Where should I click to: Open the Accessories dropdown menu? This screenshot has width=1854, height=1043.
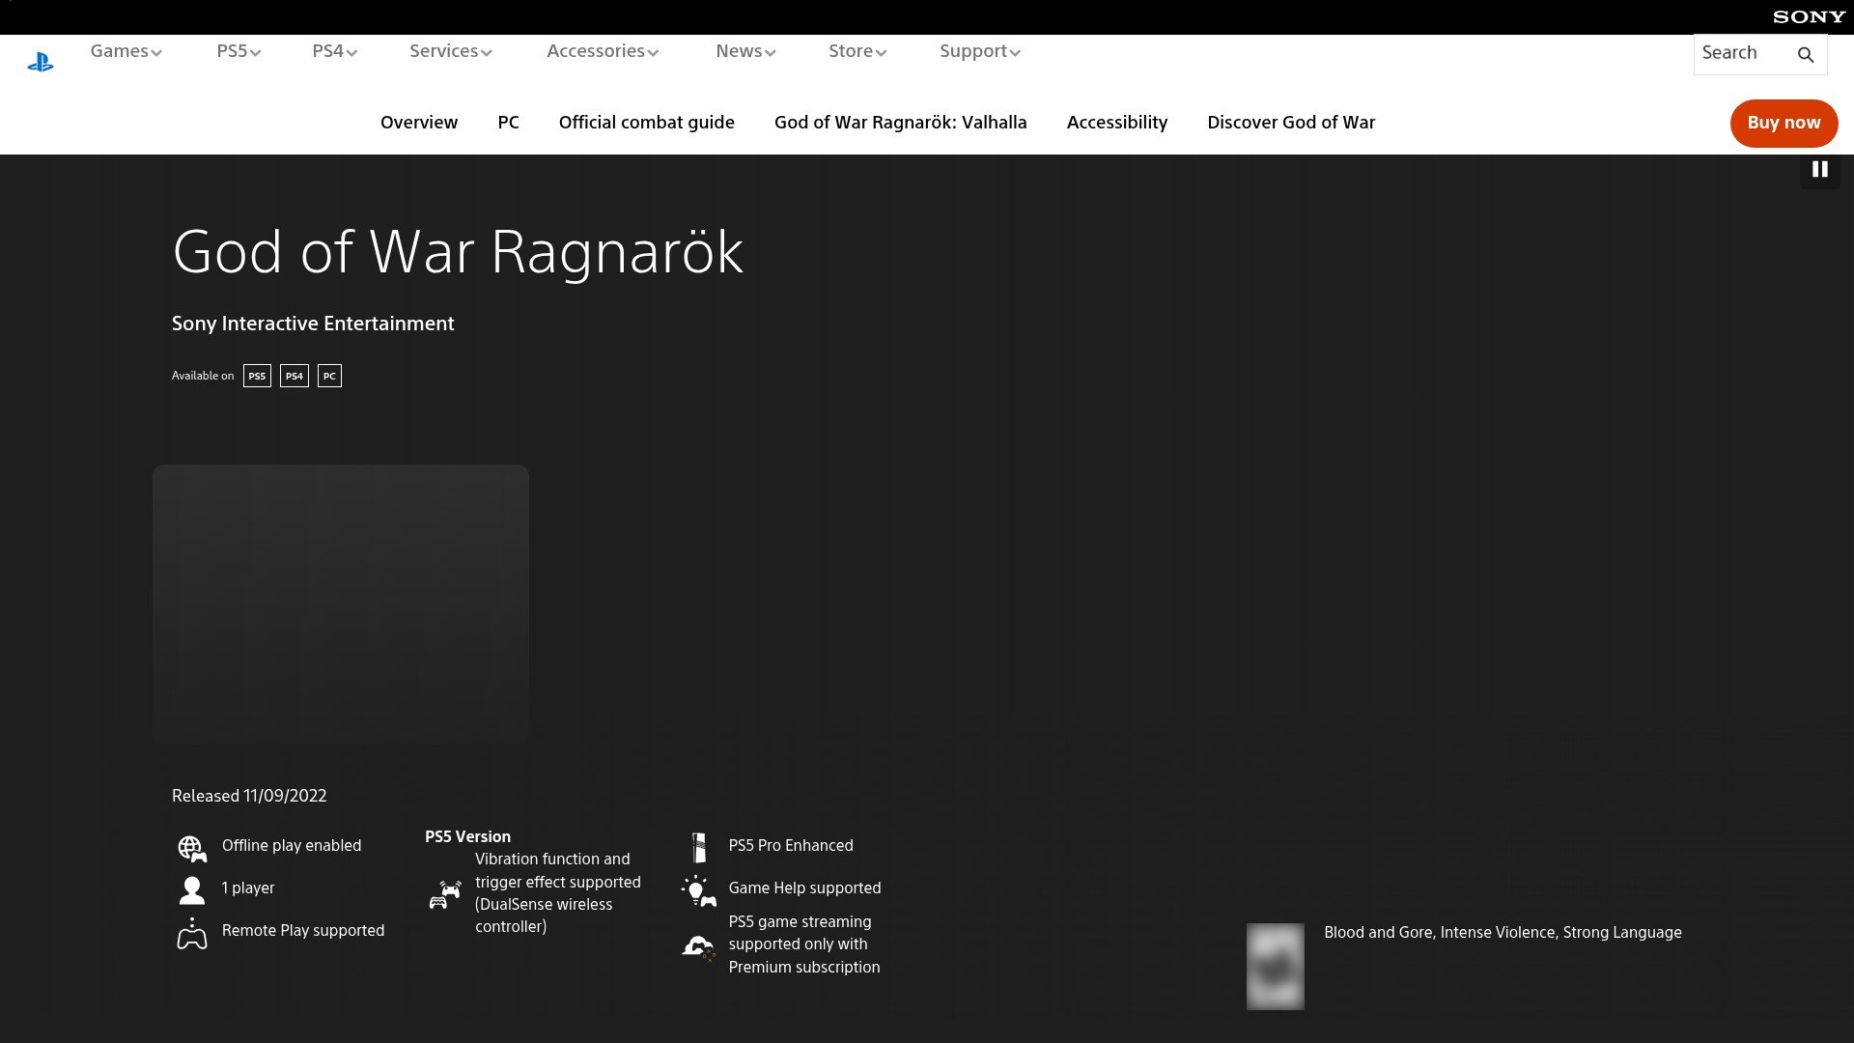coord(603,51)
